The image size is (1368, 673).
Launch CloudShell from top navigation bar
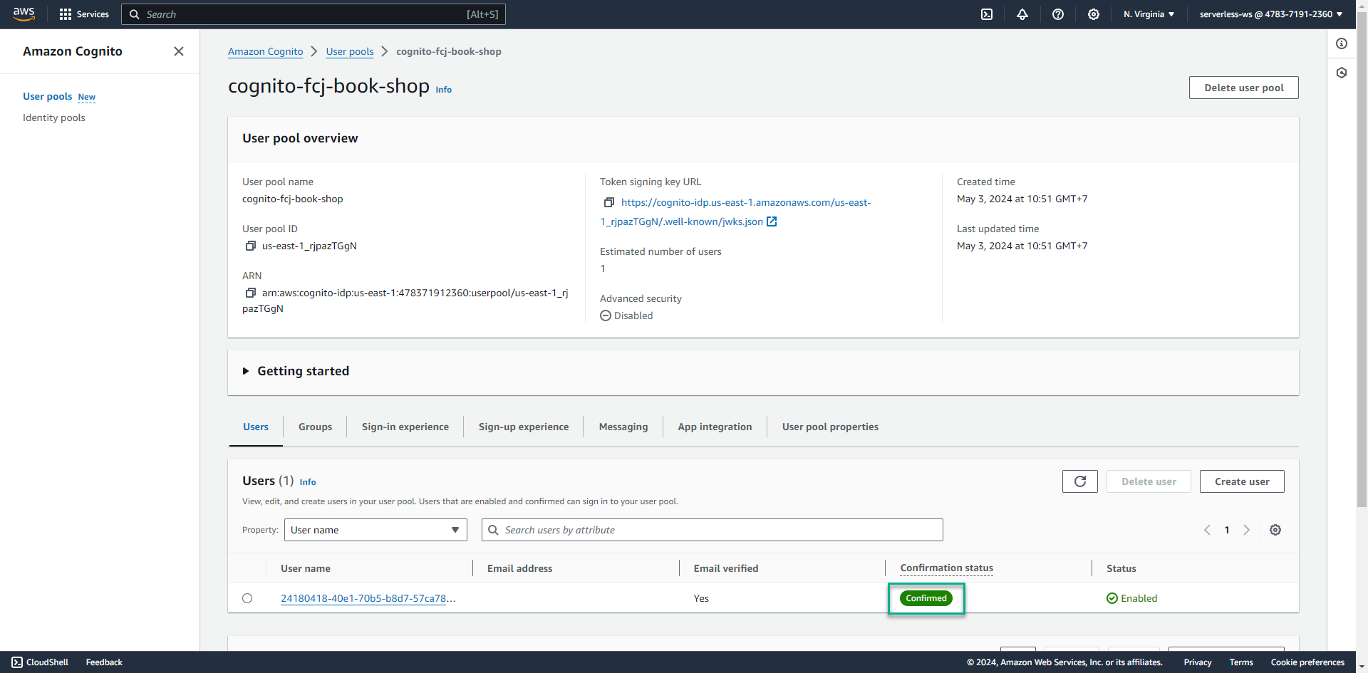click(987, 14)
